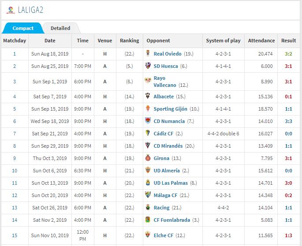Open the Rayo Vallecano team link
Screen dimensions: 302x246
coord(165,82)
